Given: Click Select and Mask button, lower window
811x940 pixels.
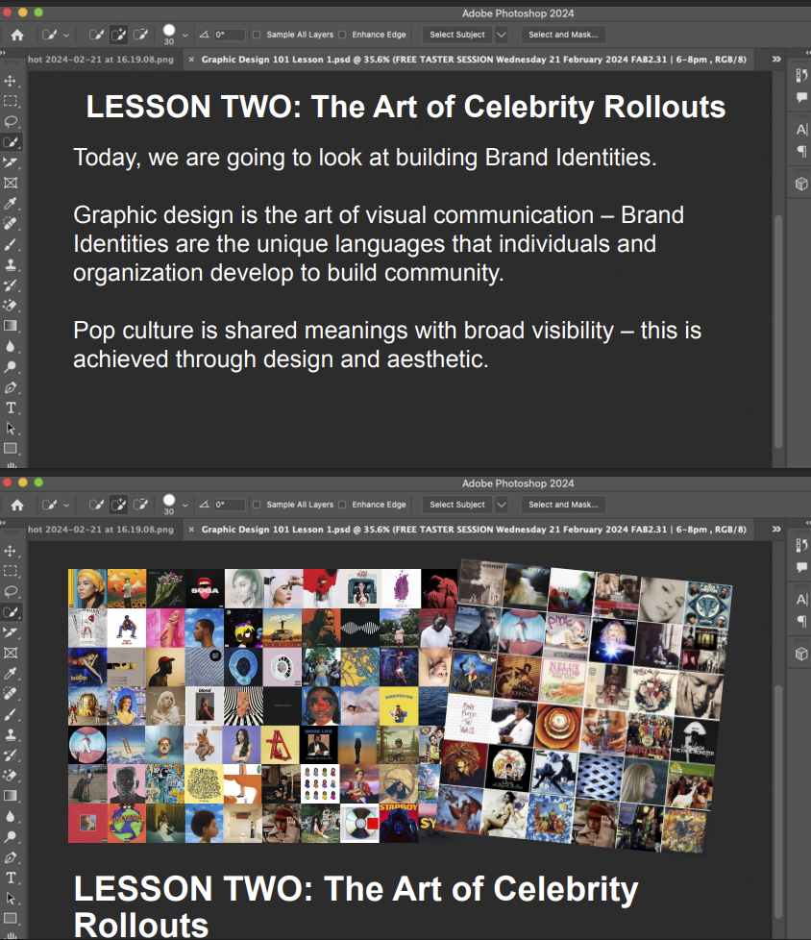Looking at the screenshot, I should [x=563, y=505].
